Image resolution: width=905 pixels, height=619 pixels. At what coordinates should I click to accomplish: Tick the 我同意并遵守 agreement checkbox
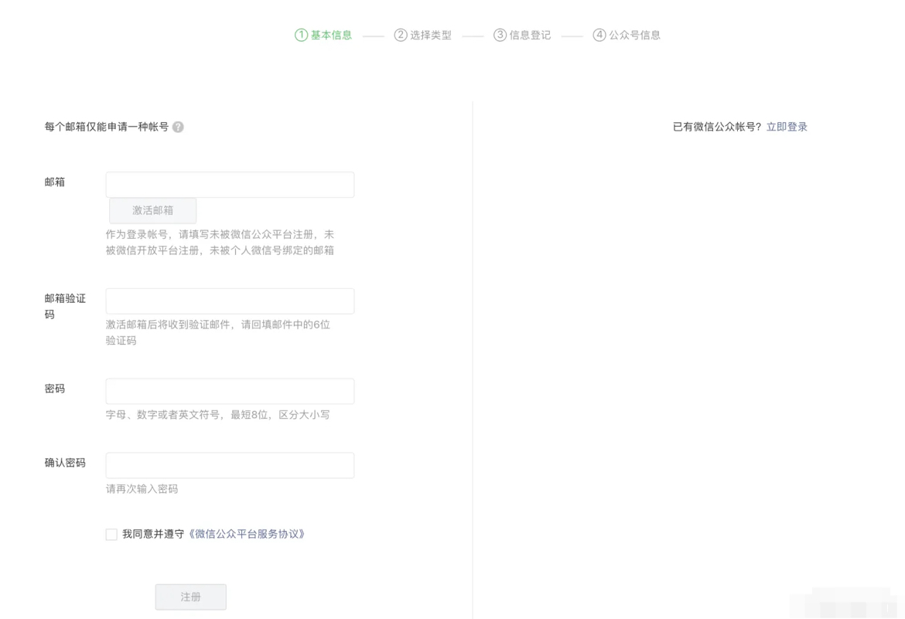(x=111, y=535)
